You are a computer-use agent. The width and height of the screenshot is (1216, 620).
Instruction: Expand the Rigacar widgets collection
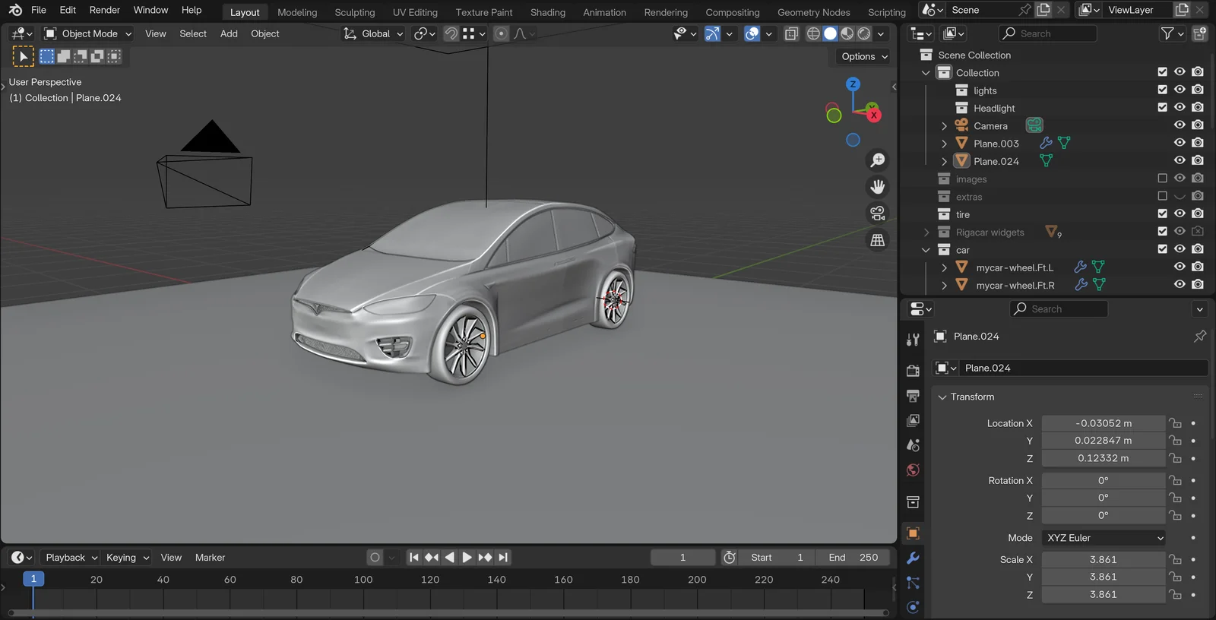click(926, 232)
